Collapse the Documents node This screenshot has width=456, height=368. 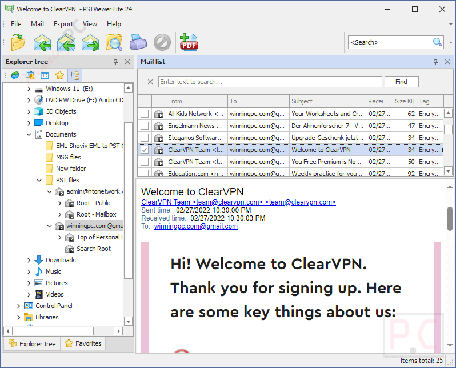coord(29,134)
